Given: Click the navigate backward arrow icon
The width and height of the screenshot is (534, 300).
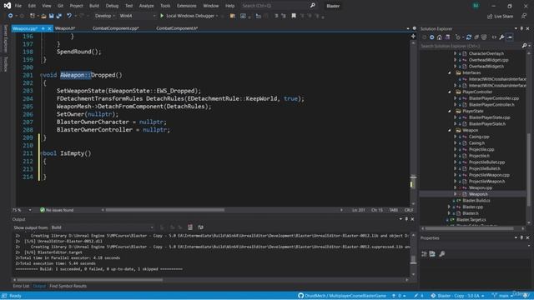Looking at the screenshot, I should click(x=11, y=16).
